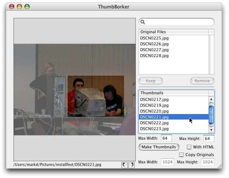Enable the With HTML checkbox
The width and height of the screenshot is (229, 178).
click(189, 147)
